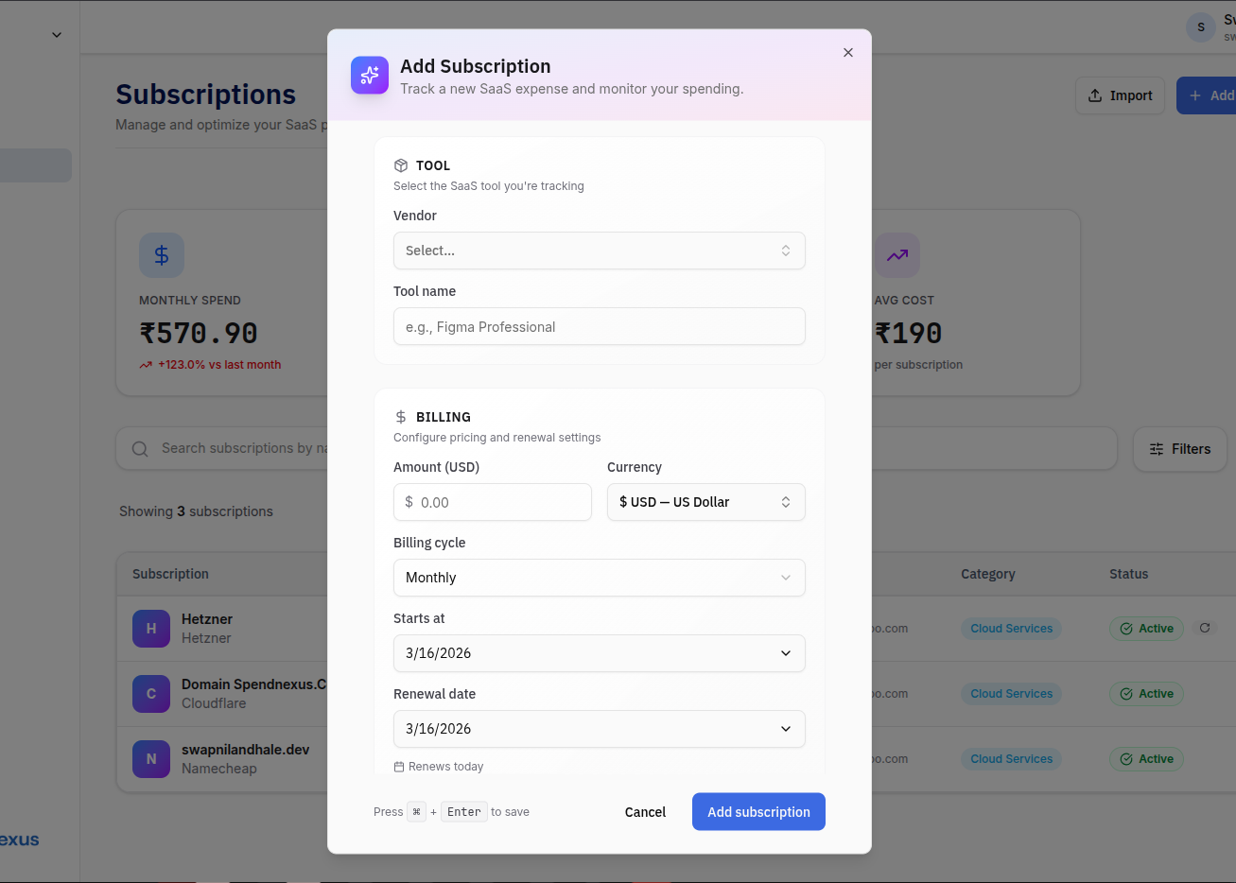Click the sliders icon on the Filters button
Screen dimensions: 1236x883
click(x=1156, y=449)
